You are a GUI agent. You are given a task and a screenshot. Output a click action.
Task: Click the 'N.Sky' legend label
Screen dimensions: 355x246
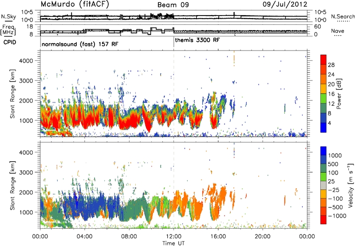8,16
